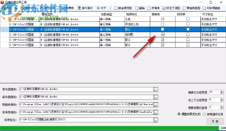Viewport: 226px width, 131px height.
Task: Browse for the 保存路径 folder
Action: (x=156, y=120)
